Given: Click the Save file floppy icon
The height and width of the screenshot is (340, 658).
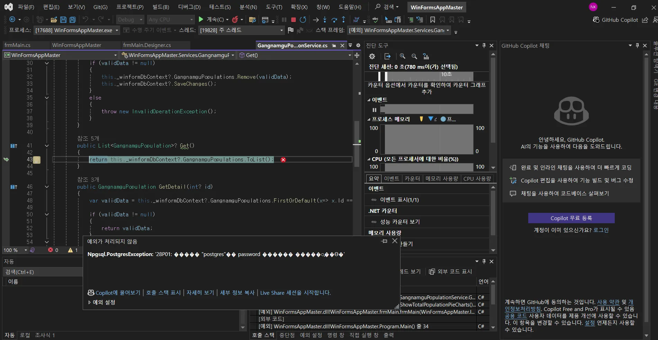Looking at the screenshot, I should (63, 20).
